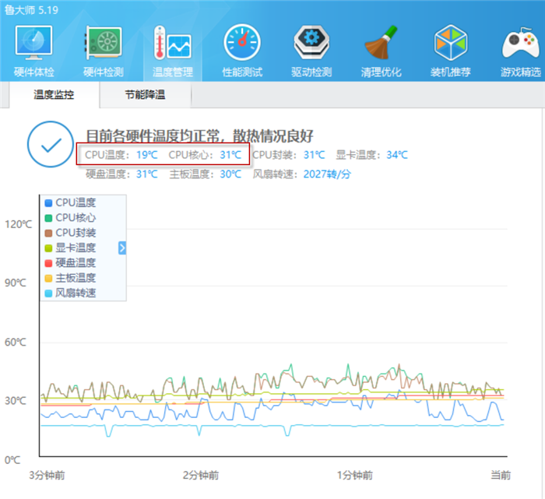Click the 主板温度 30℃ reading
The height and width of the screenshot is (499, 545).
(206, 174)
